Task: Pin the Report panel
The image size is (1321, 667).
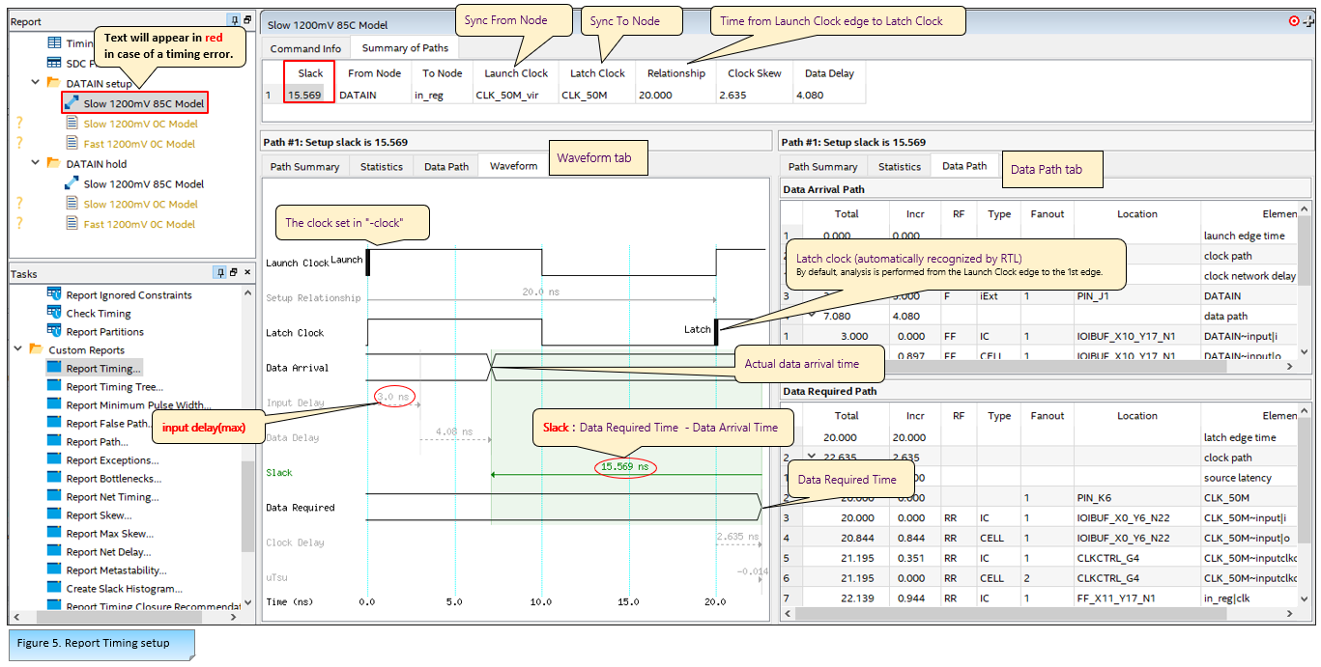Action: (x=235, y=20)
